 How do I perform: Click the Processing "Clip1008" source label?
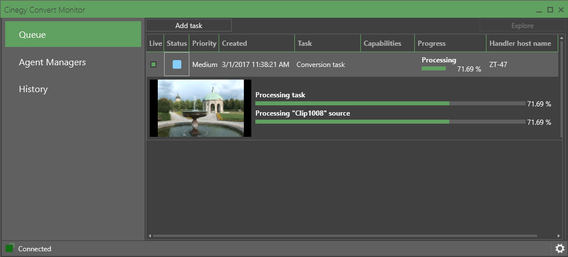click(302, 113)
